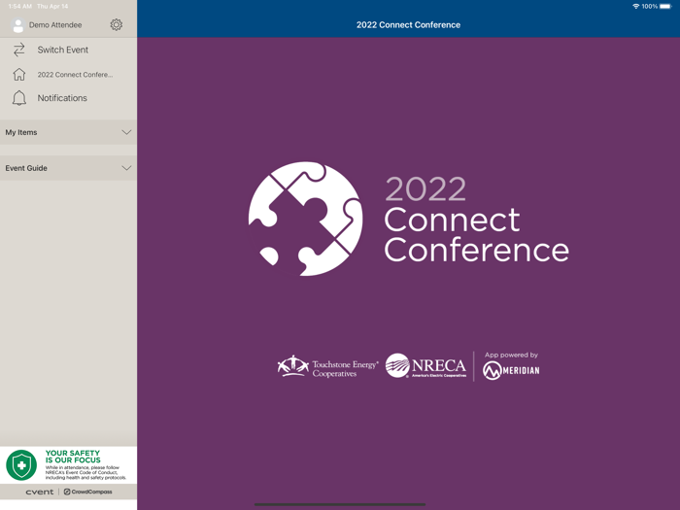The width and height of the screenshot is (680, 510).
Task: Tap the Notifications bell icon
Action: [x=19, y=98]
